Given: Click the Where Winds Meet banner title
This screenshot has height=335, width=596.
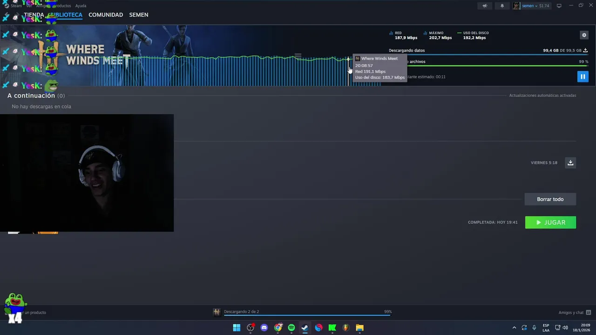Looking at the screenshot, I should [x=98, y=55].
